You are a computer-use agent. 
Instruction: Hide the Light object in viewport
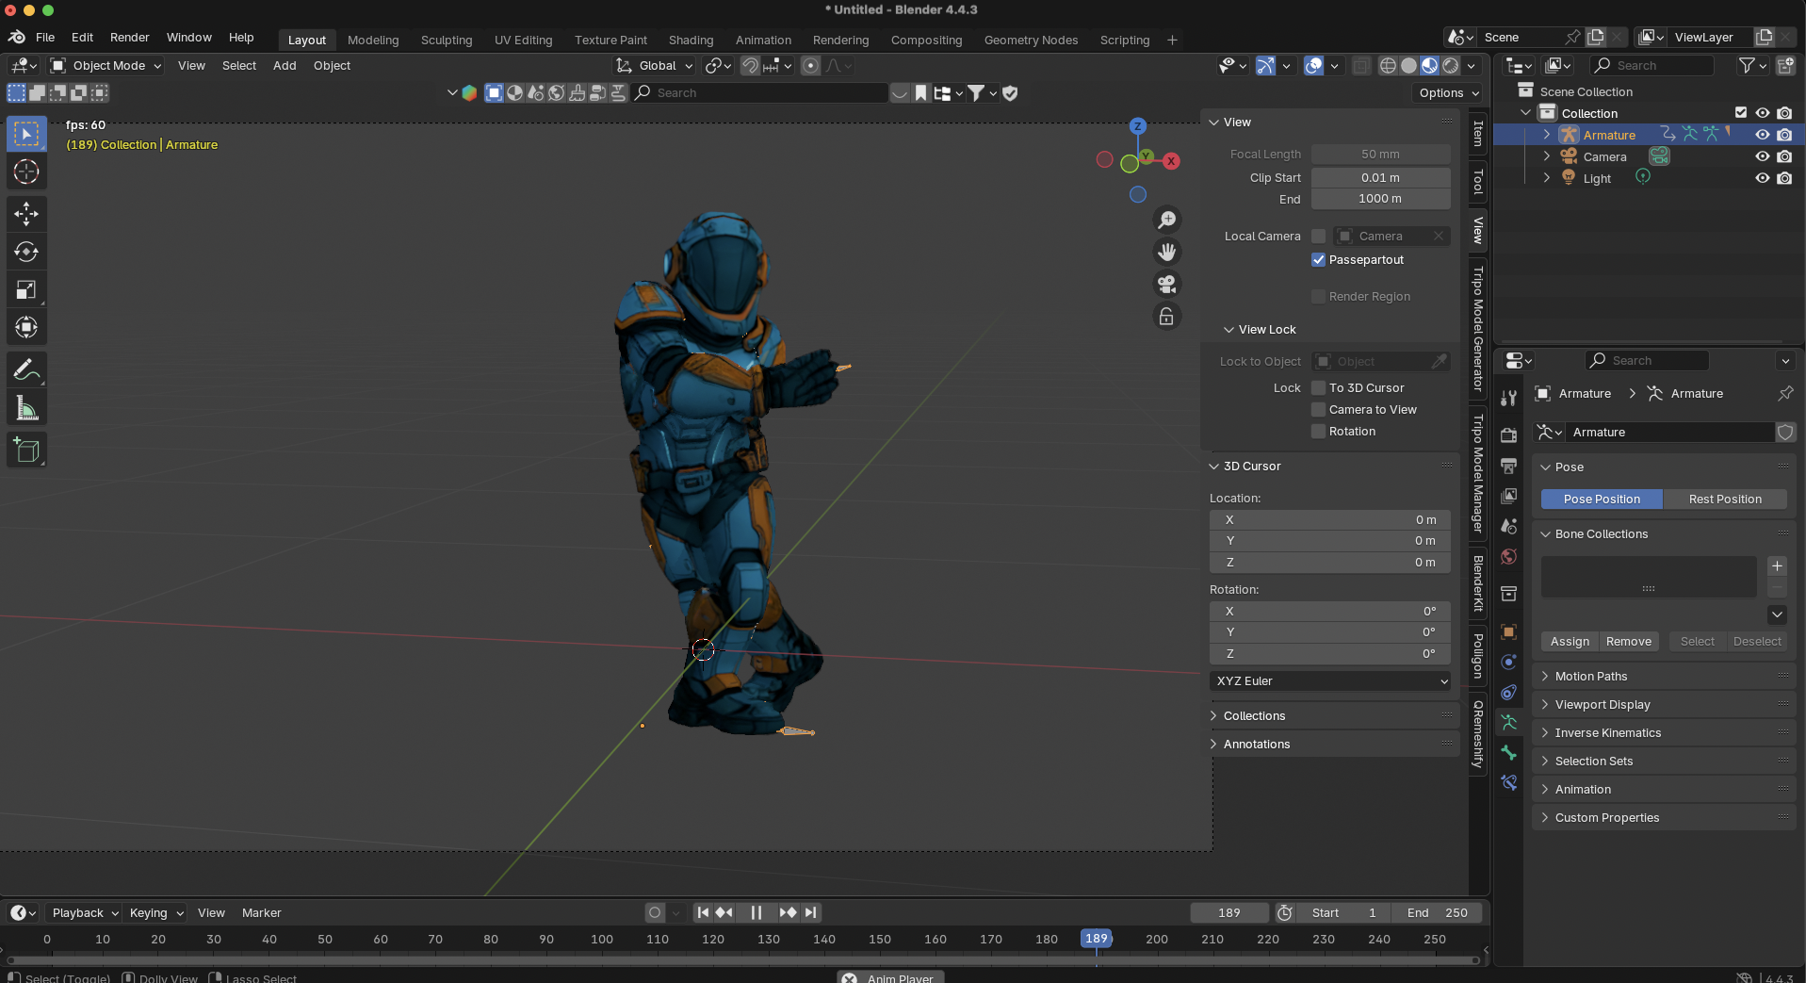click(1762, 178)
